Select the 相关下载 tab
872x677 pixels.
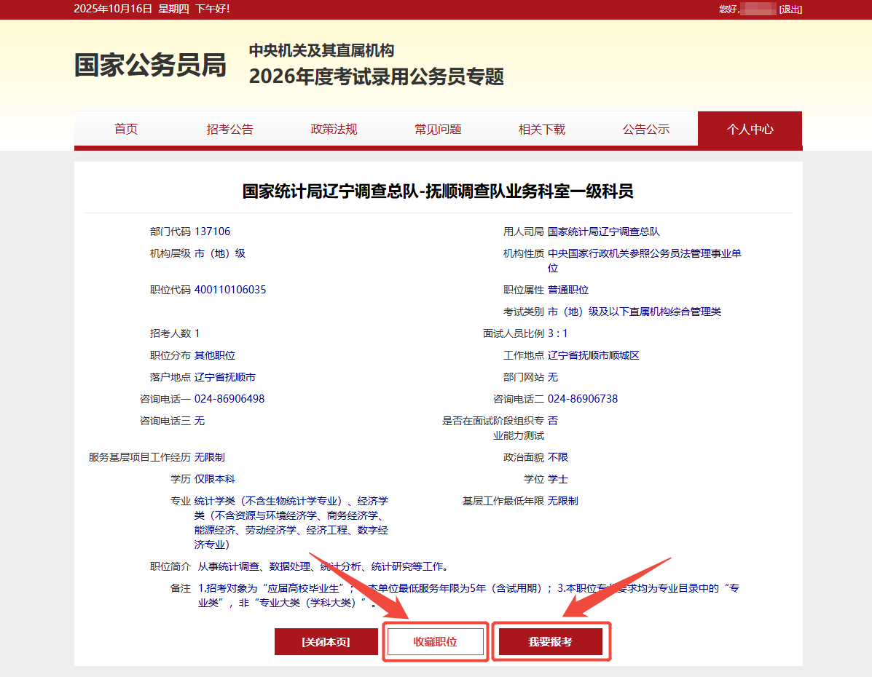click(x=541, y=130)
